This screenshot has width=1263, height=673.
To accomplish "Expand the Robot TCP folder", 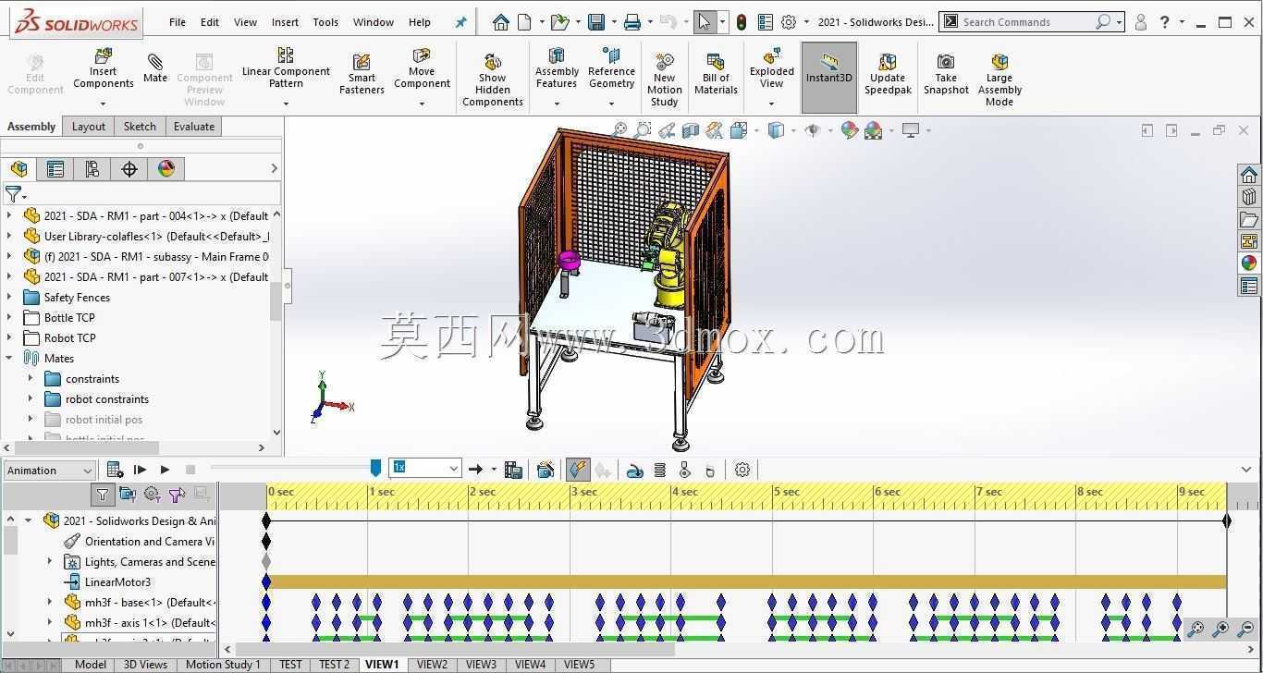I will pos(10,338).
